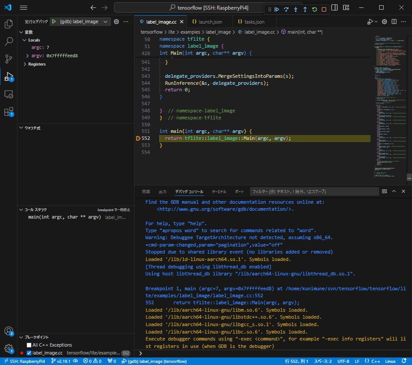Open errors and warnings count in status bar
Image resolution: width=412 pixels, height=365 pixels.
(92, 362)
